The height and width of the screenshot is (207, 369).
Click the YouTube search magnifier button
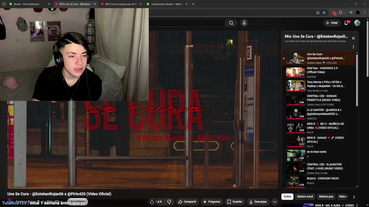pyautogui.click(x=231, y=23)
